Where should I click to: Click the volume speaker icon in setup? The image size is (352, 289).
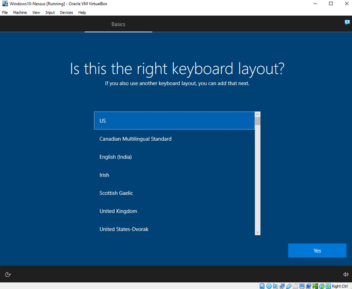point(346,274)
